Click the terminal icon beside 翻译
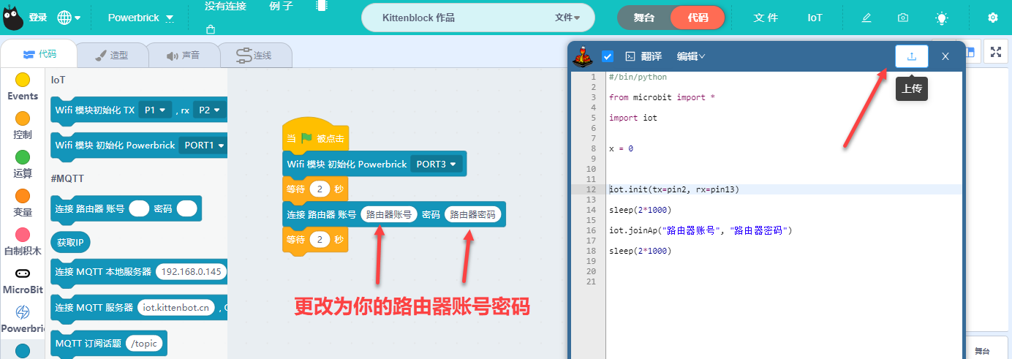The image size is (1012, 359). tap(630, 56)
